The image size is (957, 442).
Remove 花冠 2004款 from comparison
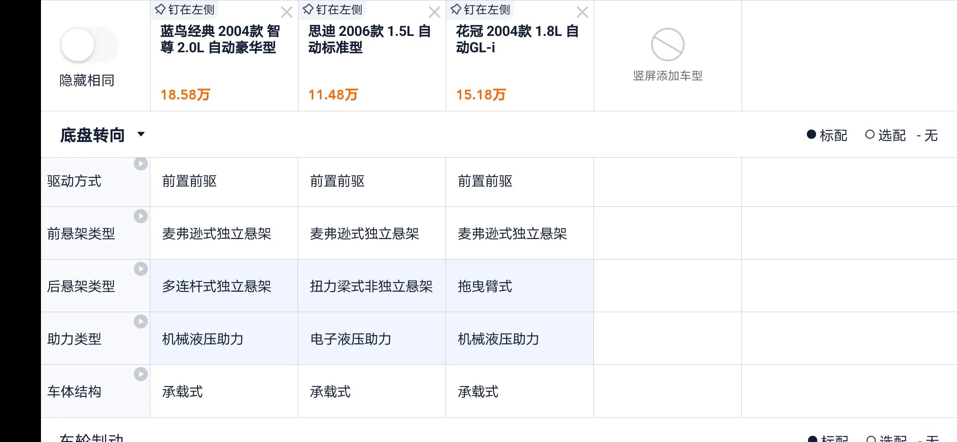[x=582, y=12]
